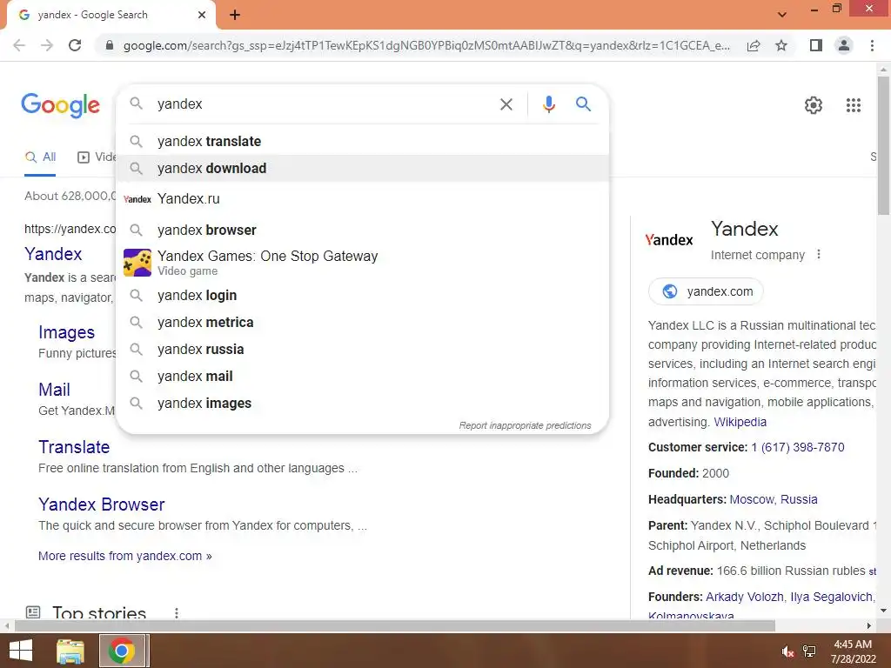Submit search with blue magnifier icon

(583, 104)
